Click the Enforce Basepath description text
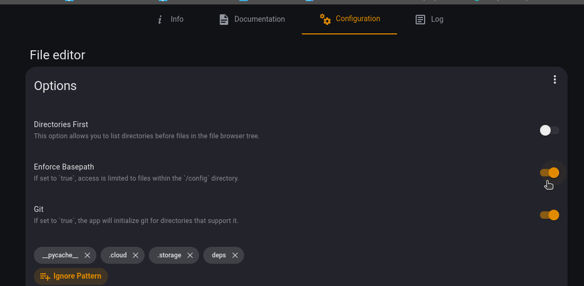 pos(136,178)
